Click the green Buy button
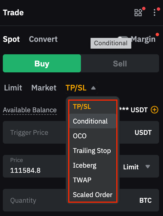This screenshot has height=216, width=163. coord(42,63)
